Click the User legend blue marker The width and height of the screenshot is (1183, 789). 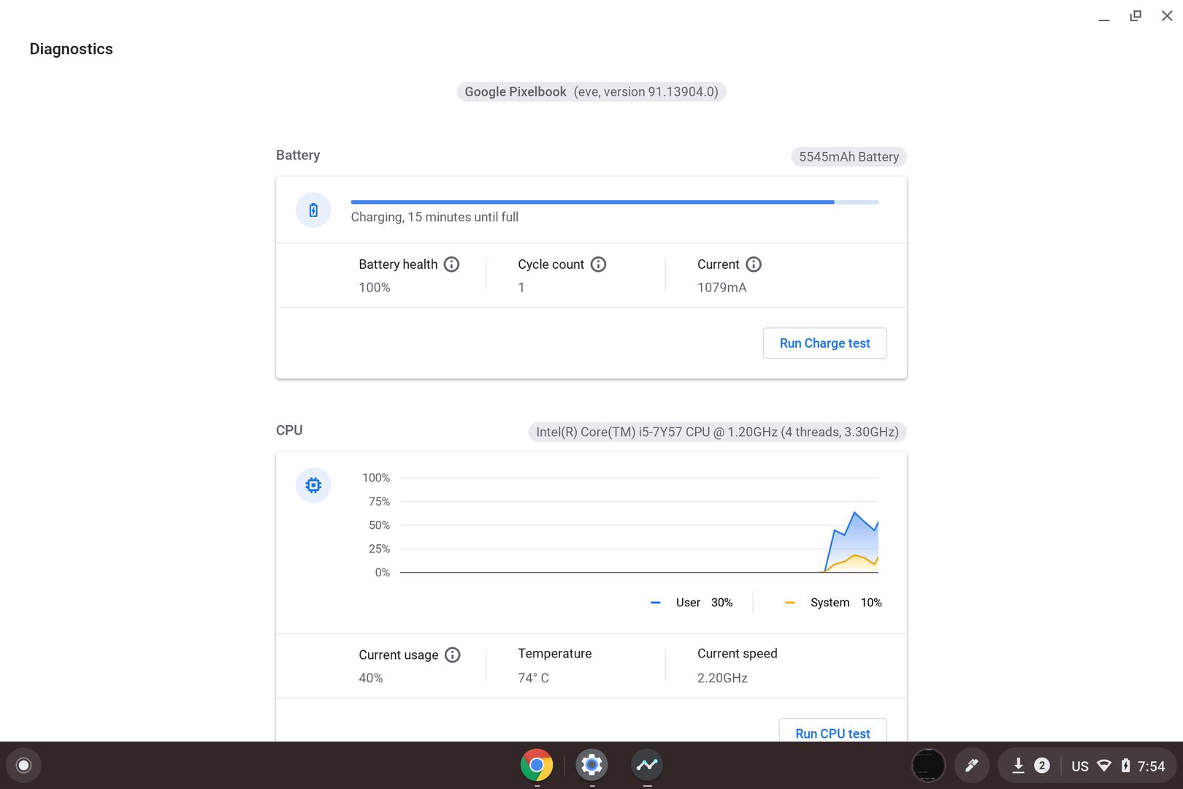click(x=655, y=603)
